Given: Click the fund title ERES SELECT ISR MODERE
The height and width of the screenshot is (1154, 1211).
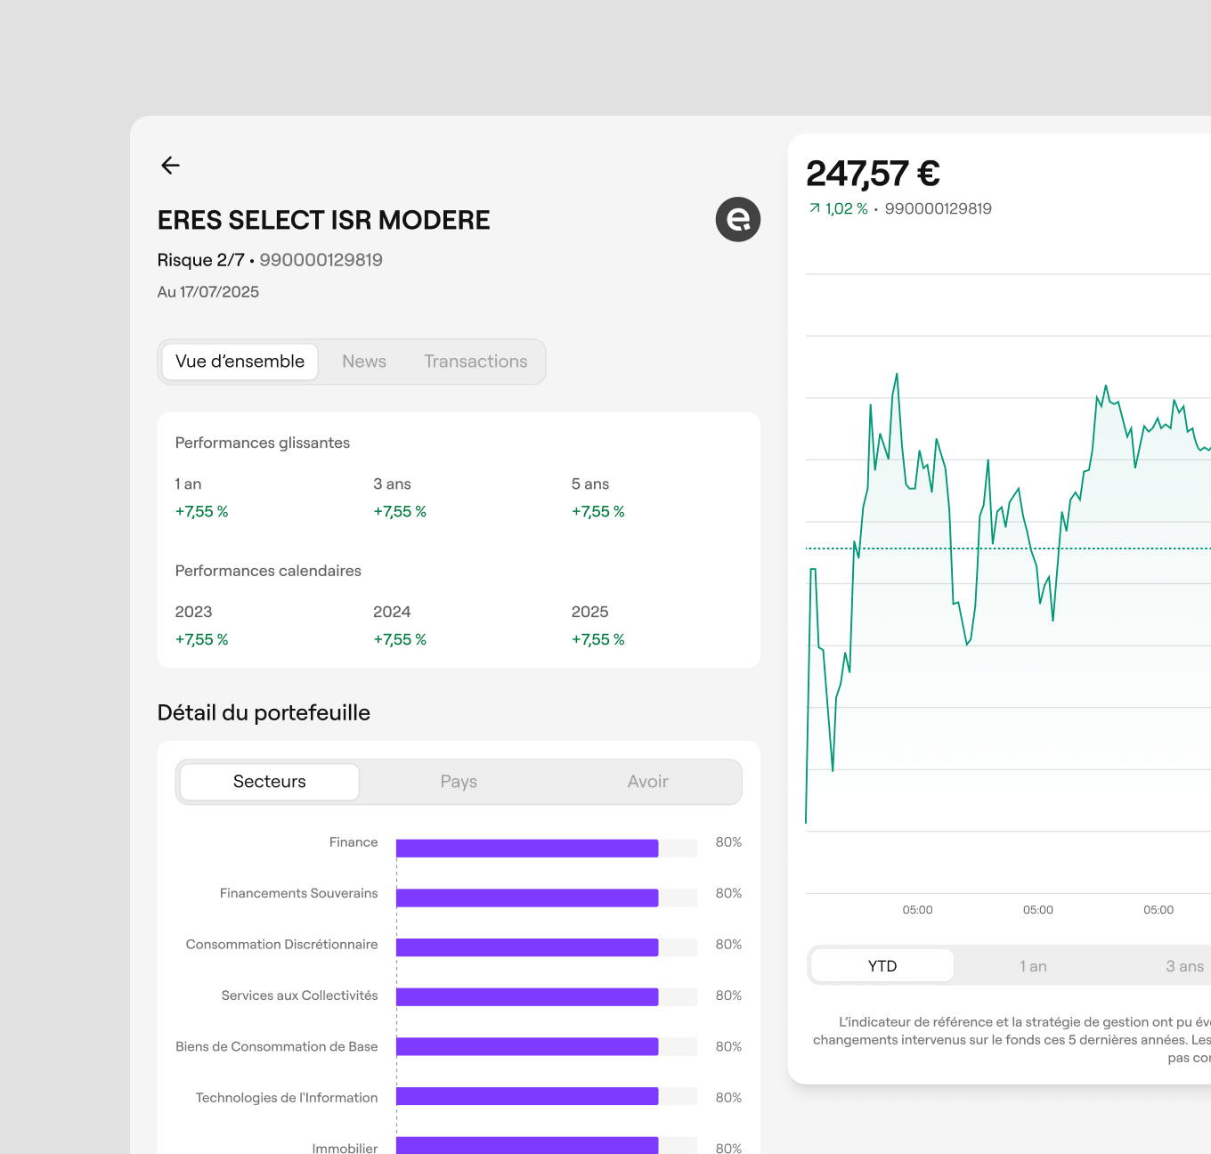Looking at the screenshot, I should coord(324,220).
